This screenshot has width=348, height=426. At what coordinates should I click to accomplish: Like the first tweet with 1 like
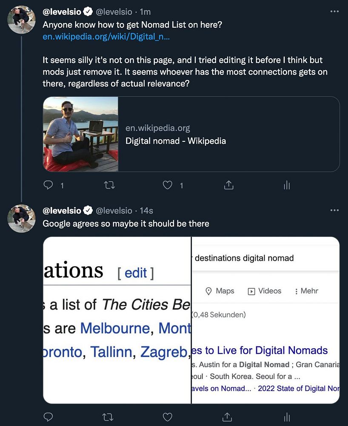pyautogui.click(x=168, y=185)
